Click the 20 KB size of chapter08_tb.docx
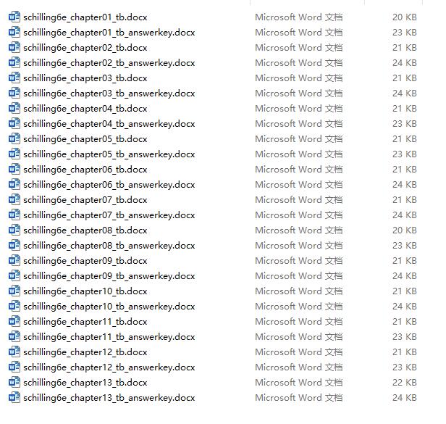The image size is (446, 424). [405, 230]
